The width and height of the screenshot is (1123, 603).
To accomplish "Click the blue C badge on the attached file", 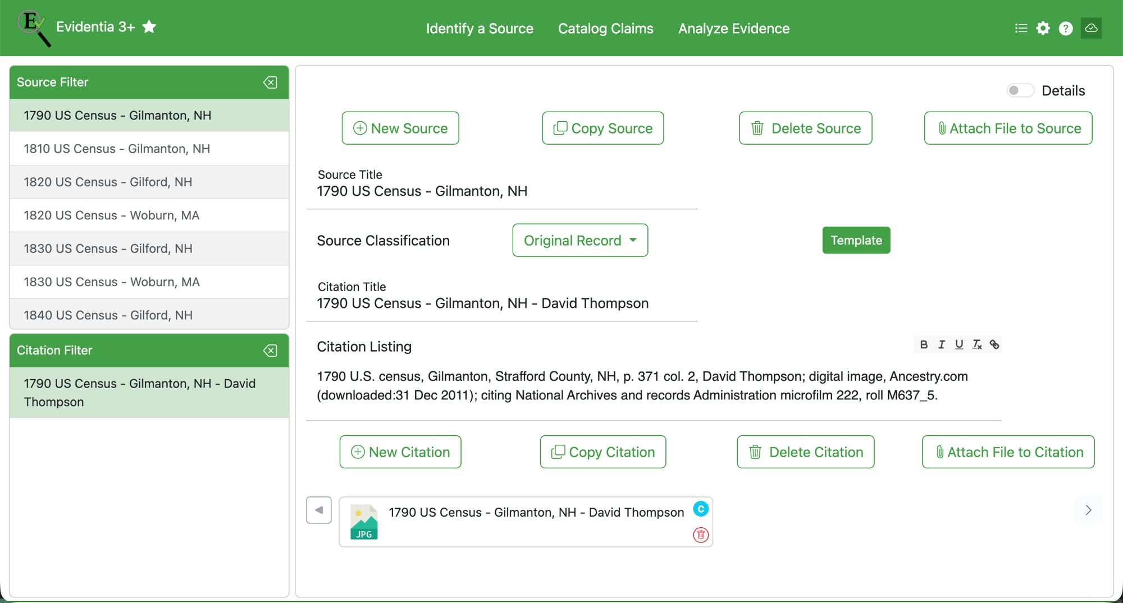I will (701, 509).
